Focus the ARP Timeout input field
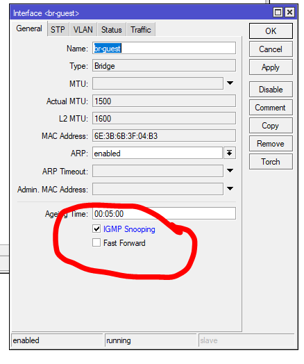The width and height of the screenshot is (304, 364). tap(158, 171)
